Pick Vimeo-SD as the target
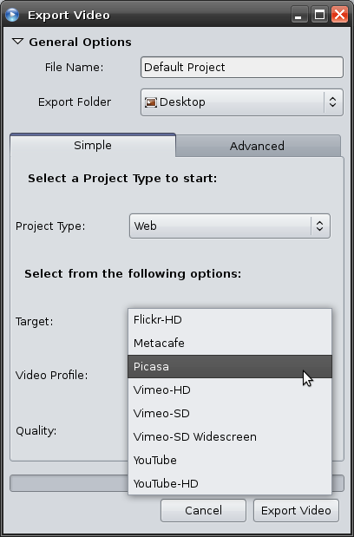The height and width of the screenshot is (537, 354). click(230, 413)
